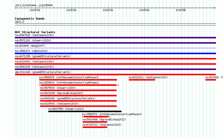The width and height of the screenshot is (223, 137).
Task: Click the purple bar of nsv6543245
Action: pos(115,69)
